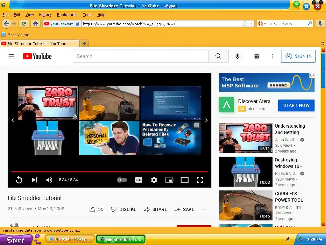Enter fullscreen with player icon
Screen dimensions: 326x245
[200, 180]
